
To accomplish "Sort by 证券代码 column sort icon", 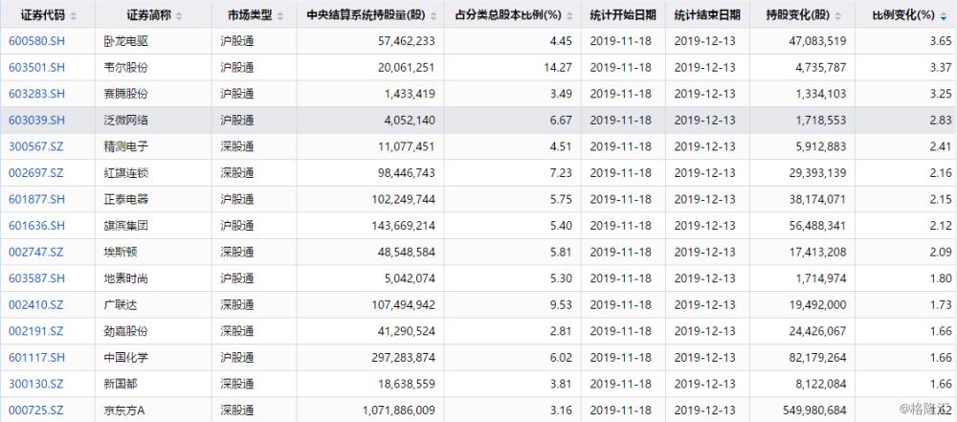I will pyautogui.click(x=74, y=16).
